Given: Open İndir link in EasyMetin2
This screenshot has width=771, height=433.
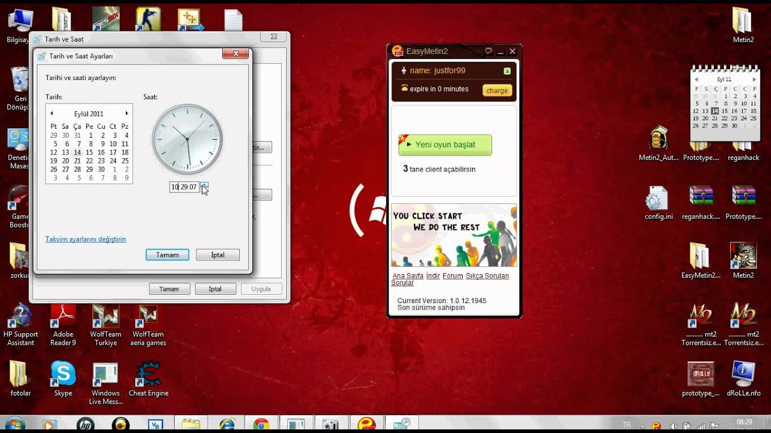Looking at the screenshot, I should click(433, 276).
